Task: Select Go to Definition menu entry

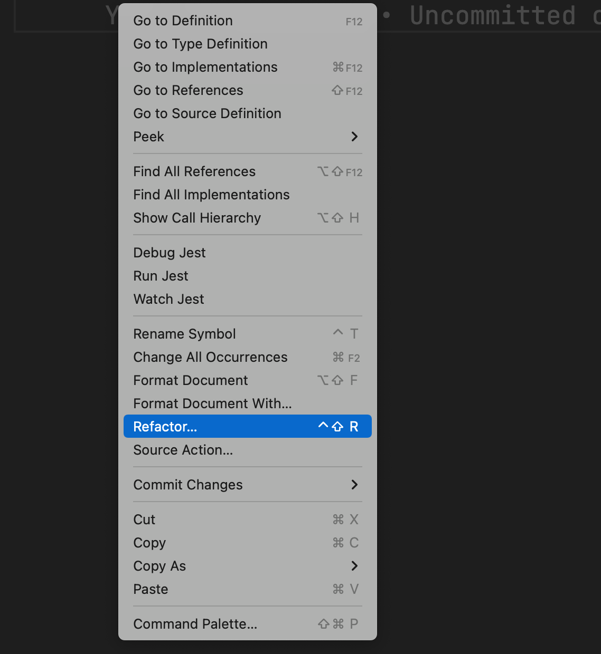Action: 183,21
